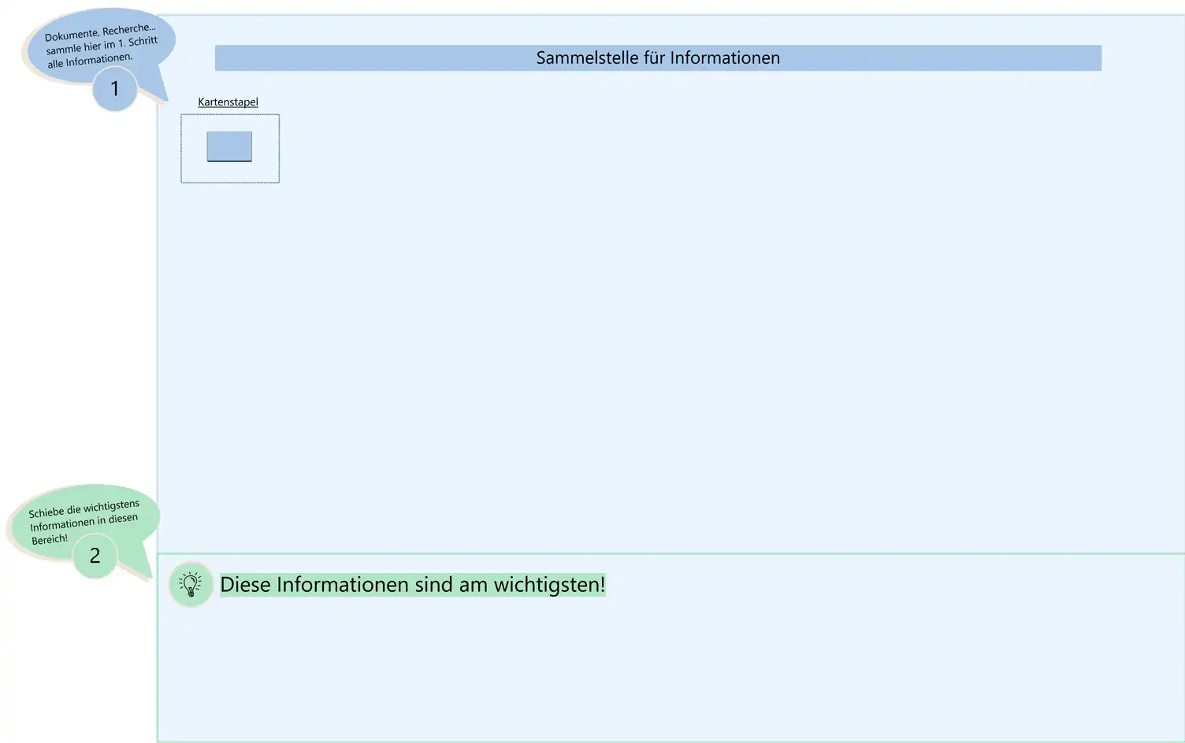The width and height of the screenshot is (1185, 743).
Task: Click the white sidebar on the left
Action: click(x=79, y=315)
